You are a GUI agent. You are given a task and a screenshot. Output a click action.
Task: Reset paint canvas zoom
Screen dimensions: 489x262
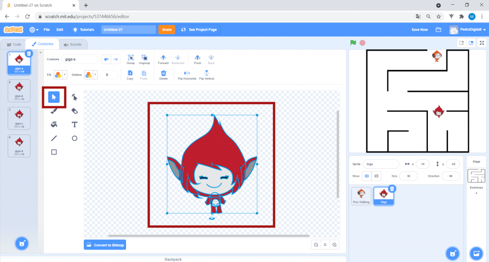click(x=325, y=245)
